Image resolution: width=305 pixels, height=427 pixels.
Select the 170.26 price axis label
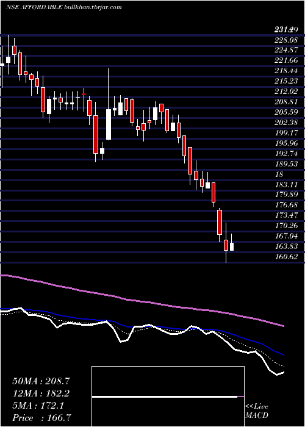click(285, 226)
